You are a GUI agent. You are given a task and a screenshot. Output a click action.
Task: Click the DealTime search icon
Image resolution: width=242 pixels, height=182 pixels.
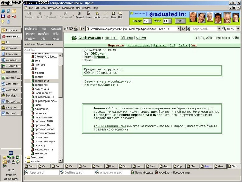click(62, 172)
